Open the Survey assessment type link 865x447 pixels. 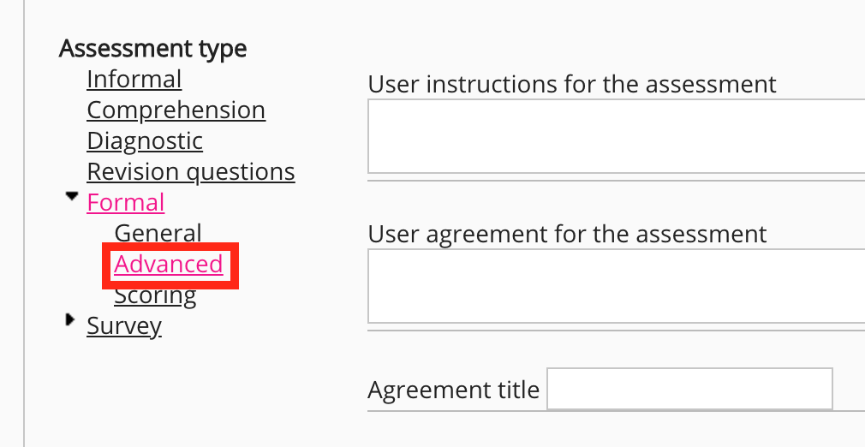124,326
